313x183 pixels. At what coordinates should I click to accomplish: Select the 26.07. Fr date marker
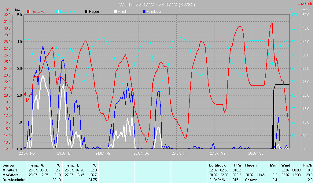[x=179, y=153]
